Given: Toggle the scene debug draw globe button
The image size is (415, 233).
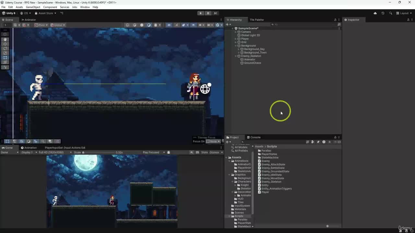Looking at the screenshot, I should click(x=127, y=25).
